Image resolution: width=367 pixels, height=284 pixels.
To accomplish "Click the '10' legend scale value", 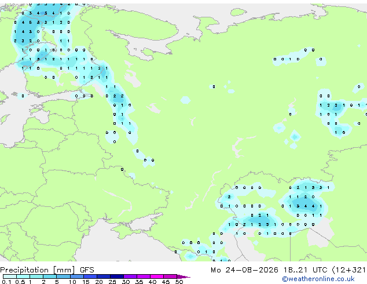I will pyautogui.click(x=72, y=282).
